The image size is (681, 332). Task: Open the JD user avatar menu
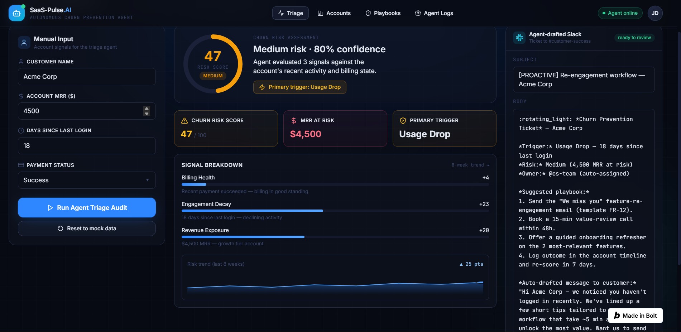(655, 13)
